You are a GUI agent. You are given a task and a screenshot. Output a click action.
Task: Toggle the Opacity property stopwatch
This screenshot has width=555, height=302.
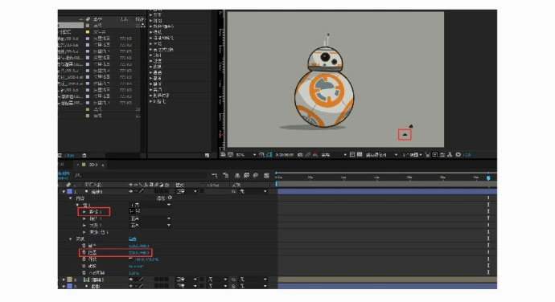coord(84,272)
